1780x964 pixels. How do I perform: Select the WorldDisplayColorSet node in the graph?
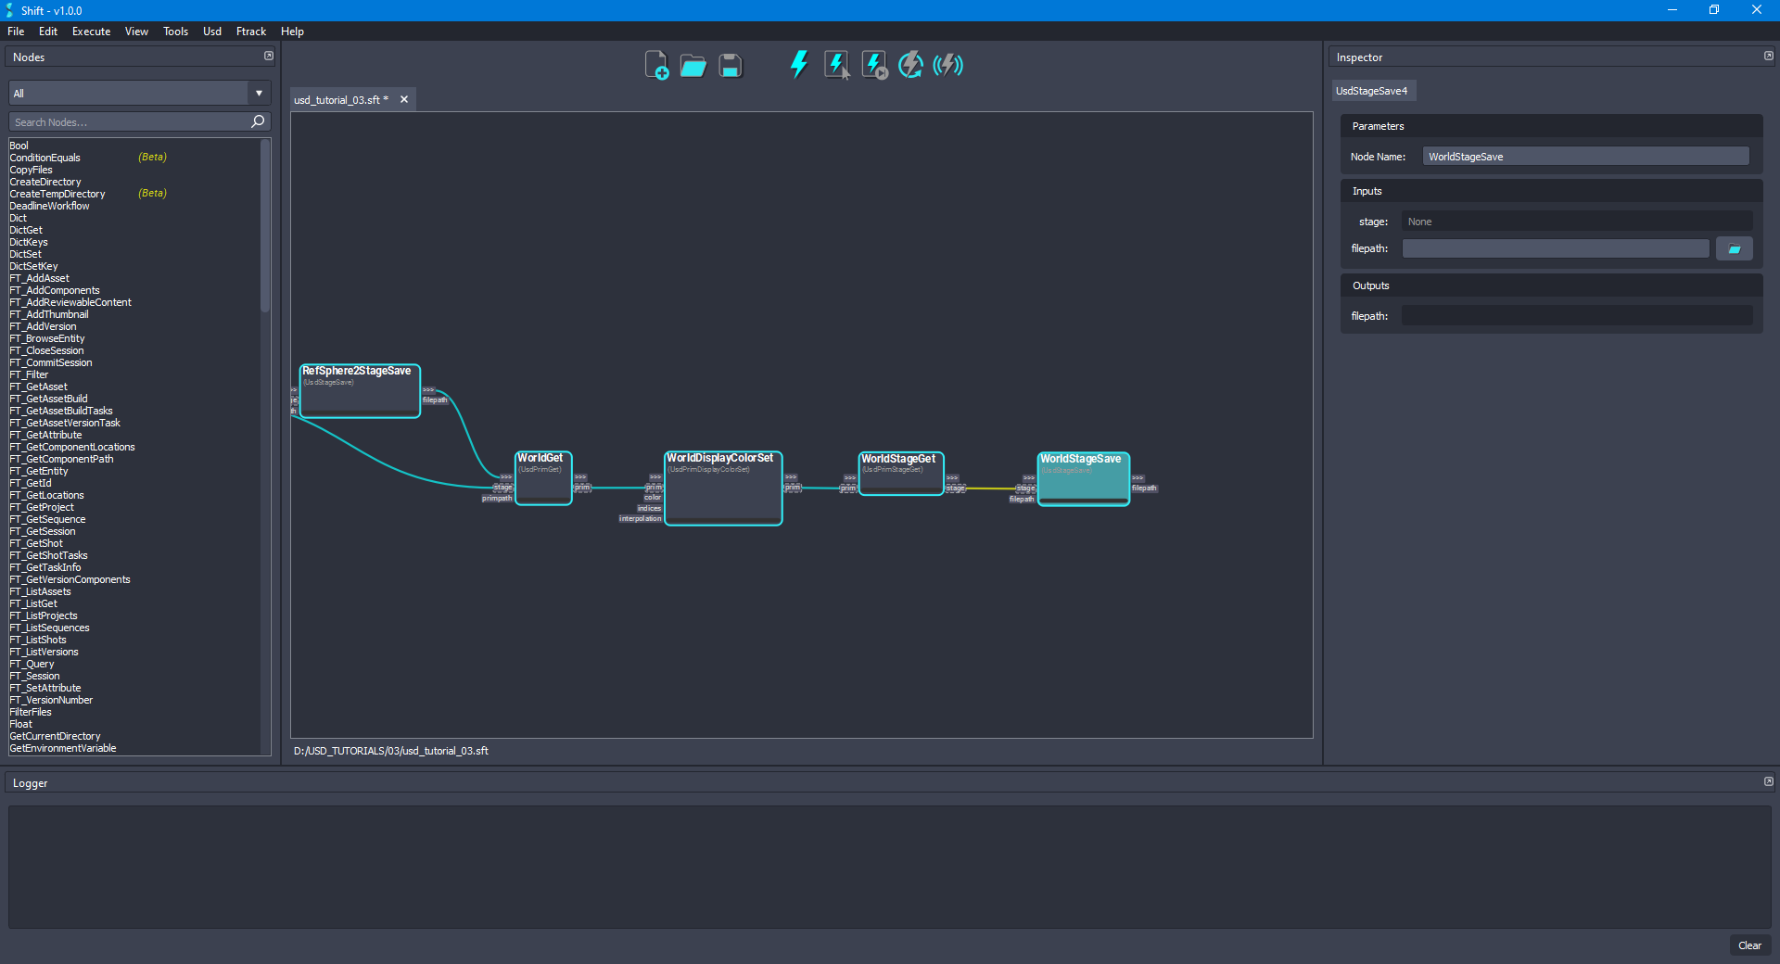pyautogui.click(x=722, y=488)
